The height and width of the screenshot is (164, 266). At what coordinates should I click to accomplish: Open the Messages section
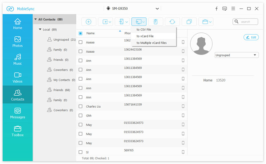17,113
